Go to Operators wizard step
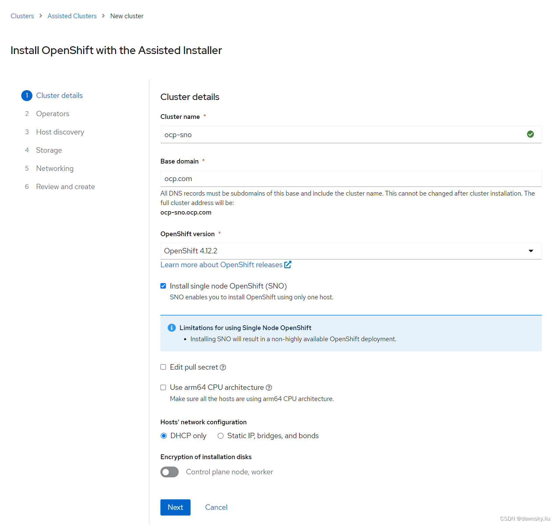This screenshot has height=525, width=555. [x=53, y=114]
